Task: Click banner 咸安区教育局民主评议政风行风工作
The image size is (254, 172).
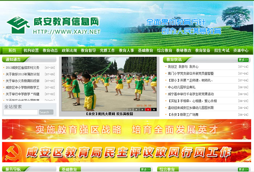Action: [127, 152]
